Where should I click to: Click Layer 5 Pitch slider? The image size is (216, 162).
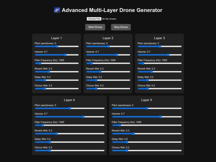[147, 108]
